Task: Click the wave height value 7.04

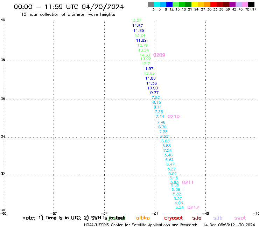Action: tap(168, 151)
